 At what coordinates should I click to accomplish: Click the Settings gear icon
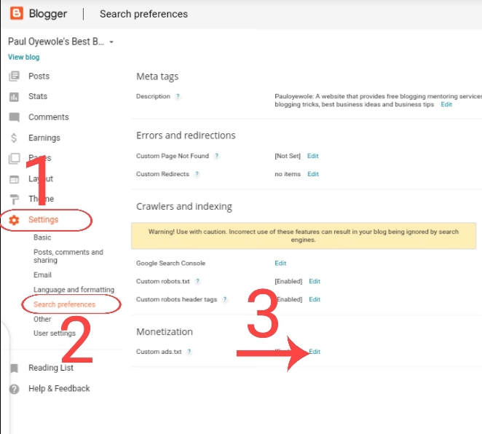[14, 220]
